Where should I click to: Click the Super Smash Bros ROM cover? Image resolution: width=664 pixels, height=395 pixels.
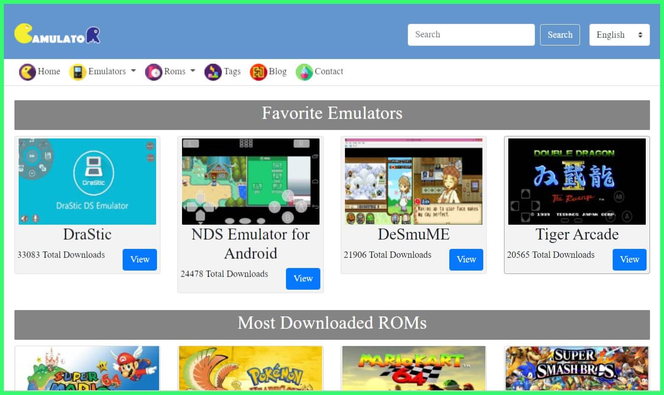coord(577,368)
